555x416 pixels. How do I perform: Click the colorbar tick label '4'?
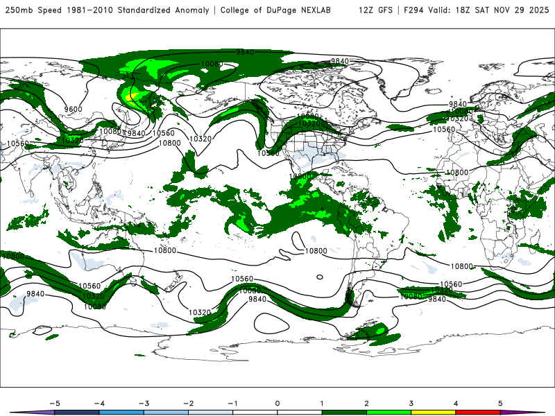coord(456,404)
